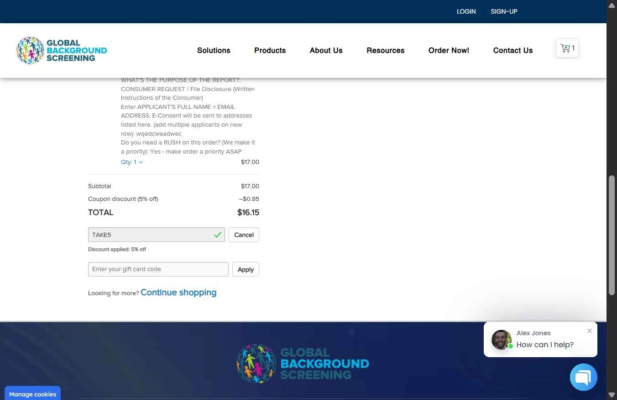The image size is (617, 400).
Task: Click 'Looking for more?' text
Action: (113, 293)
